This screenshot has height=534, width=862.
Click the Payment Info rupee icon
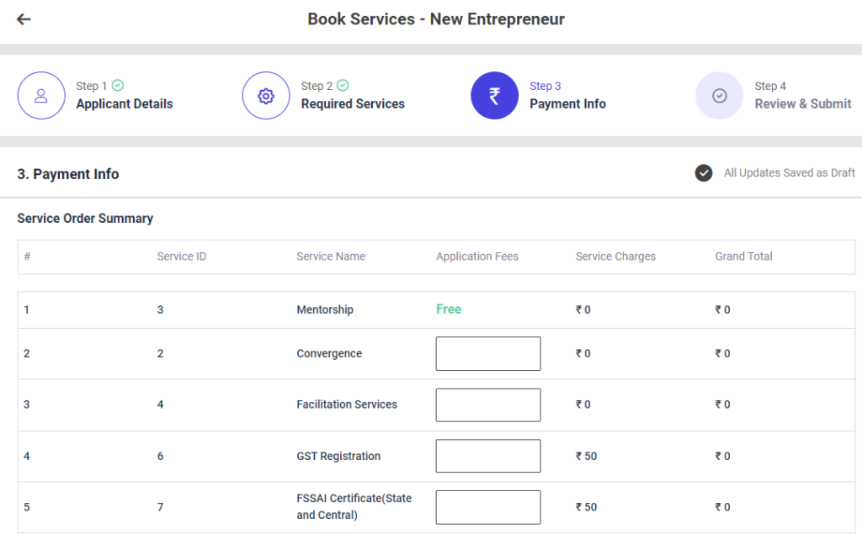click(494, 96)
